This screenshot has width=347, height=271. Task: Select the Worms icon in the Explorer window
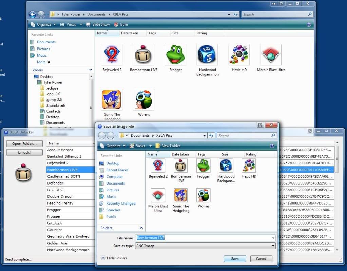point(143,100)
